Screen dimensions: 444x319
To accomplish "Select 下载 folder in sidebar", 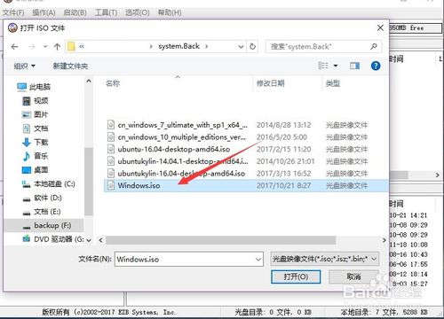I will [x=36, y=142].
